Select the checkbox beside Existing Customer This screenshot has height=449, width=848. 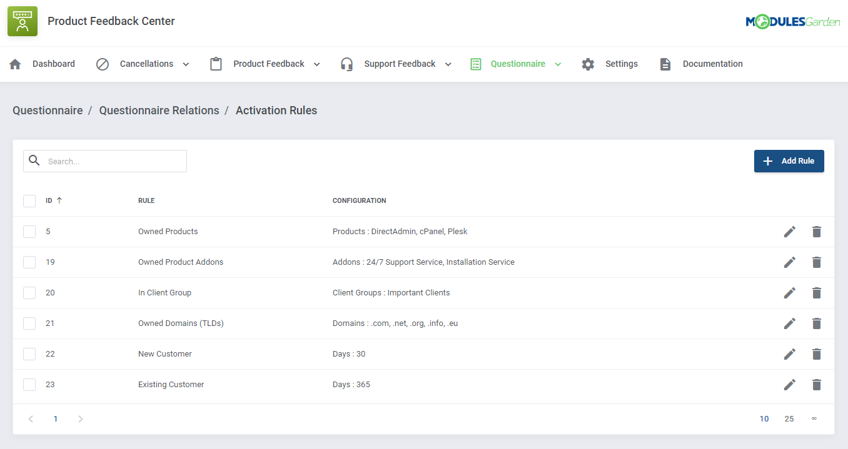pyautogui.click(x=29, y=385)
